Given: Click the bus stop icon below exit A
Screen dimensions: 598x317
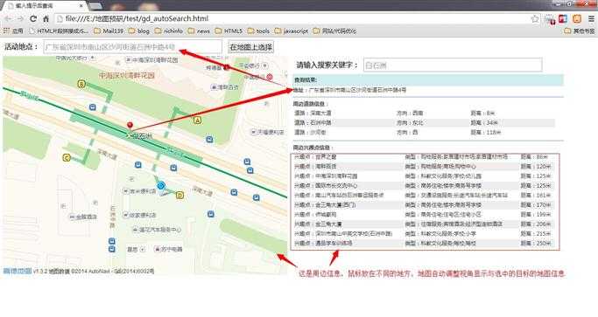Looking at the screenshot, I should pos(209,139).
